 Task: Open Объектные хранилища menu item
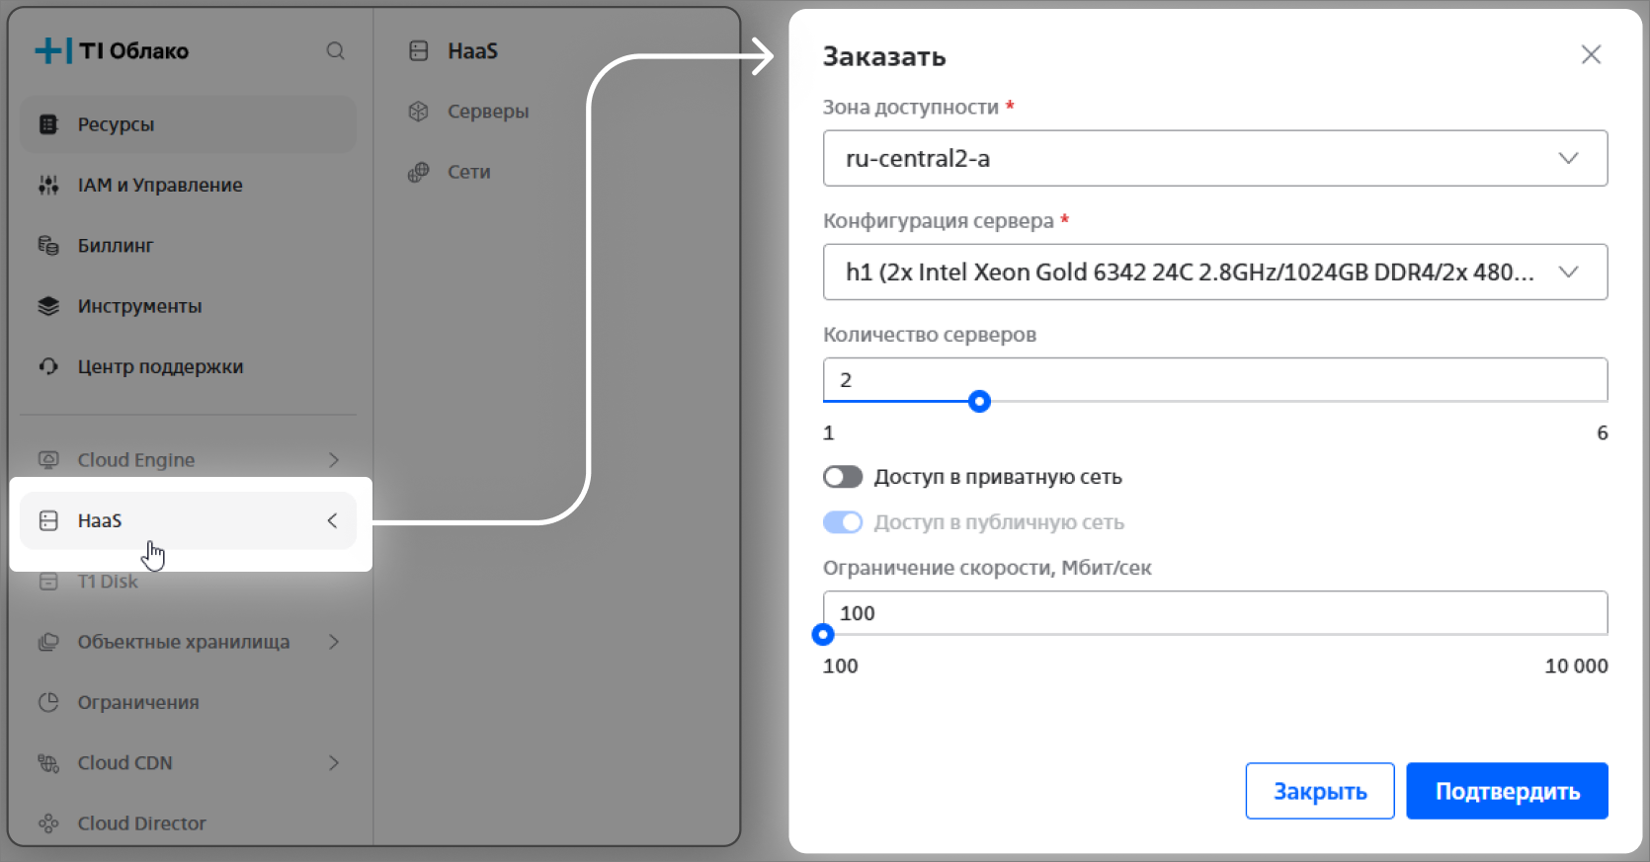pos(184,642)
